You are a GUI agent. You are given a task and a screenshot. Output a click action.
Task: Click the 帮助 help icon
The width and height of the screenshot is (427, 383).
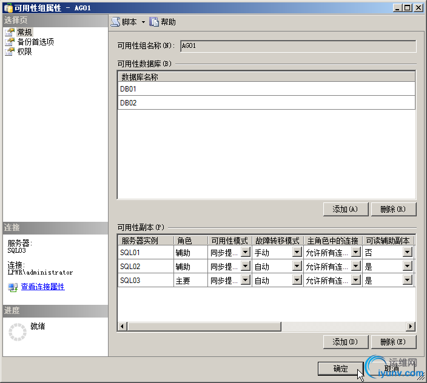click(154, 22)
